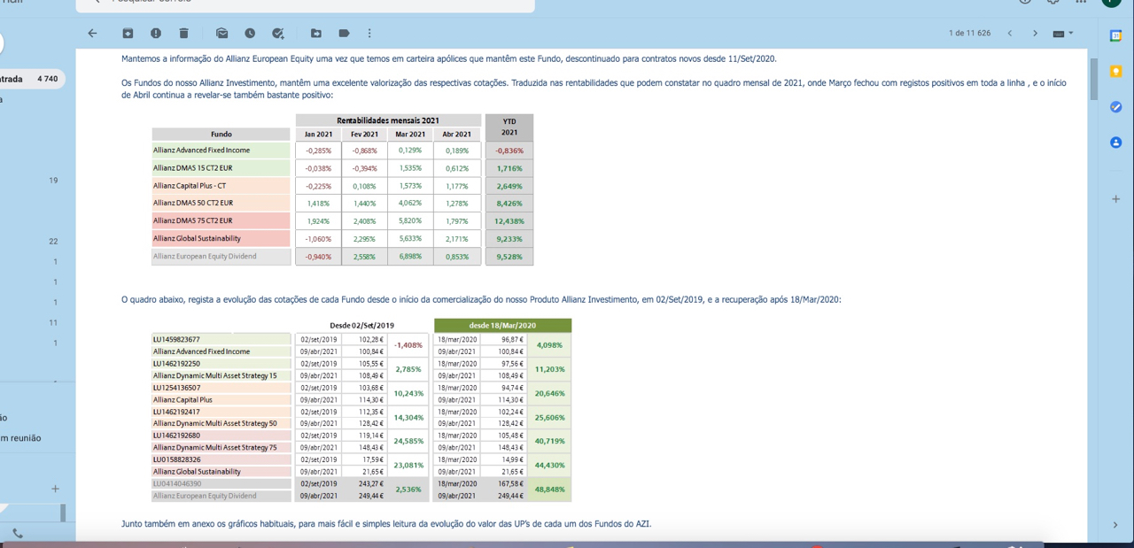
Task: Open Google Calendar in side panel
Action: (1115, 35)
